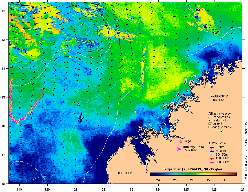Select the cyan 80-150m ANMN arrow
The width and height of the screenshot is (248, 192).
(x=212, y=155)
